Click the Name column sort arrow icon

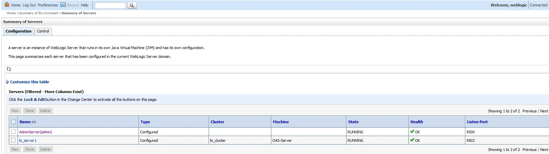(x=34, y=122)
